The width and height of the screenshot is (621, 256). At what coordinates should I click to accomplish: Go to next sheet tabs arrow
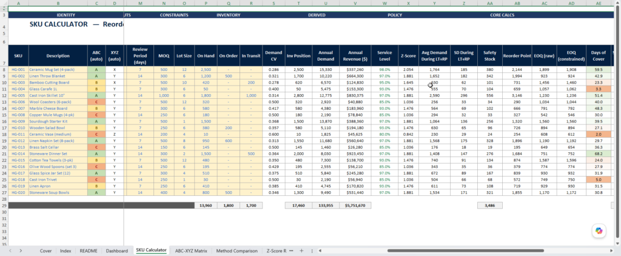[x=21, y=251]
